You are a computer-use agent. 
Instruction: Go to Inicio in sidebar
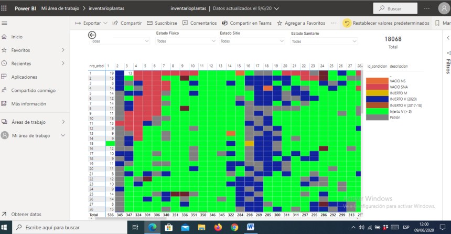click(x=17, y=37)
